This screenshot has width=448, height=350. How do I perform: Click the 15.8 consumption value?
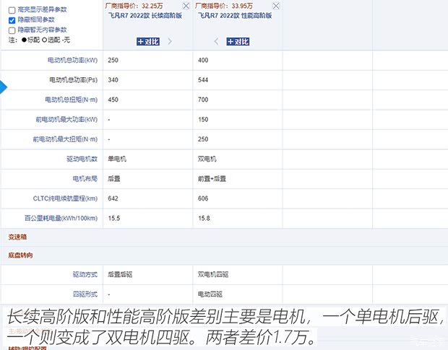click(204, 218)
